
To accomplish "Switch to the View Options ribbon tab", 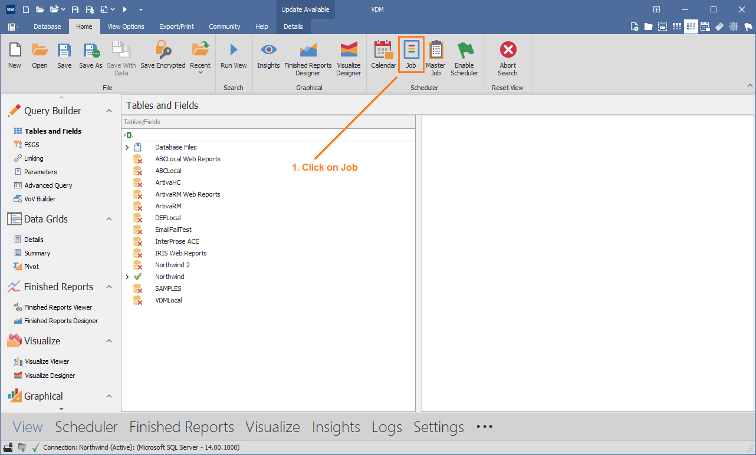I will point(126,26).
